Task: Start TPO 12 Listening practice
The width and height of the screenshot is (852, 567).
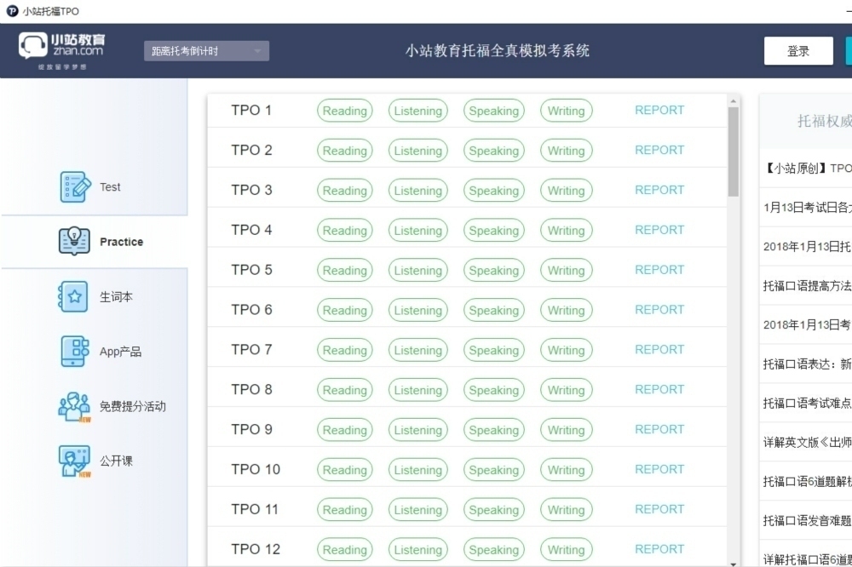Action: pos(417,550)
